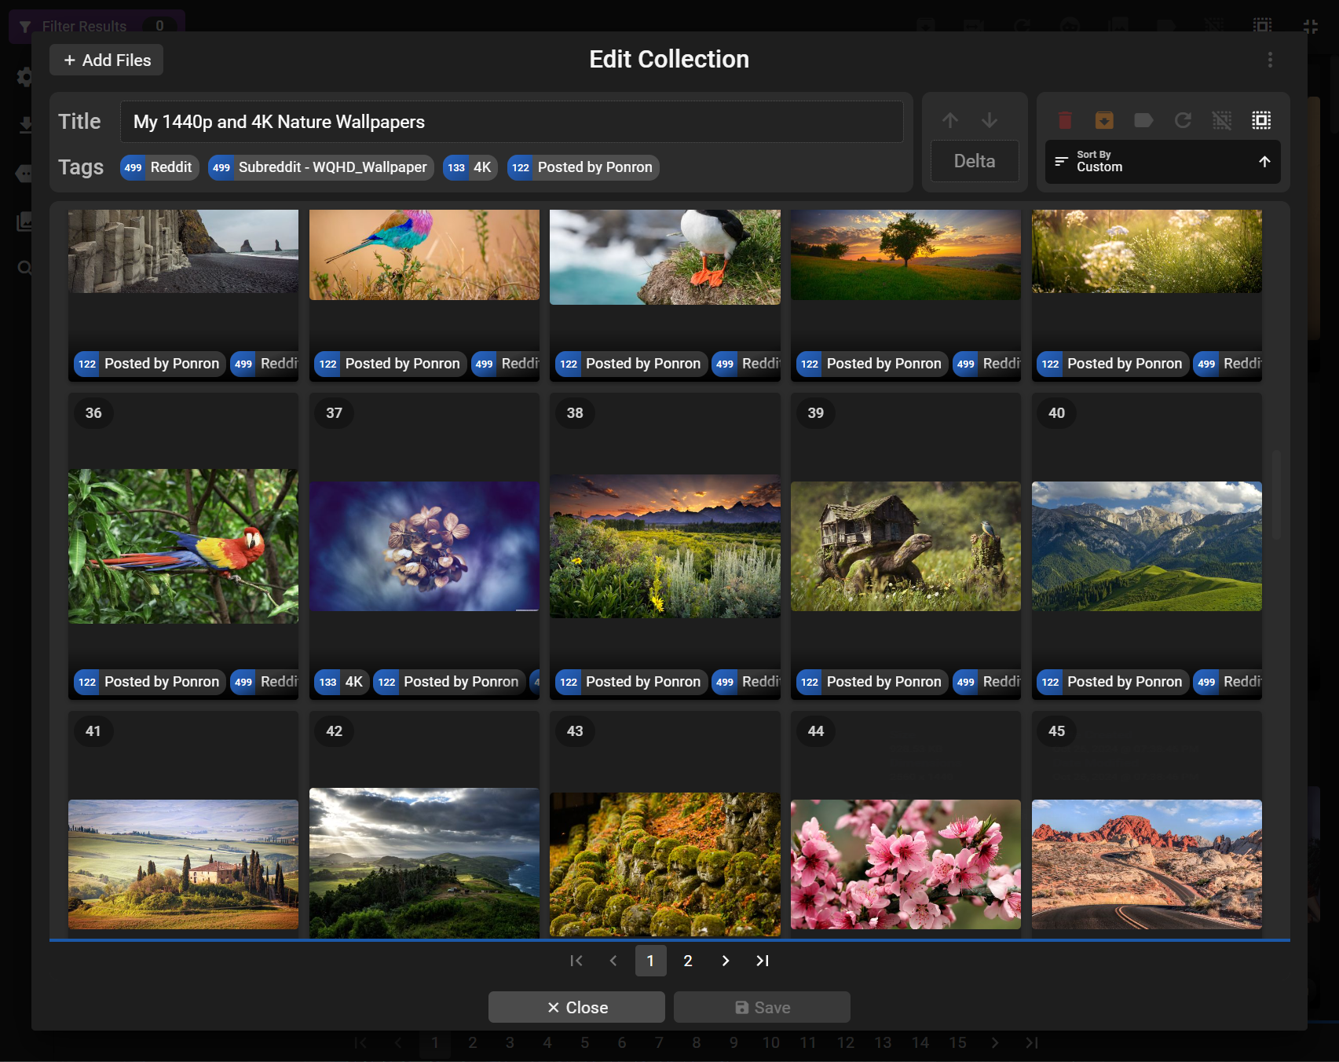1339x1062 pixels.
Task: Click Posted by Ponron tag on item 36
Action: tap(150, 682)
